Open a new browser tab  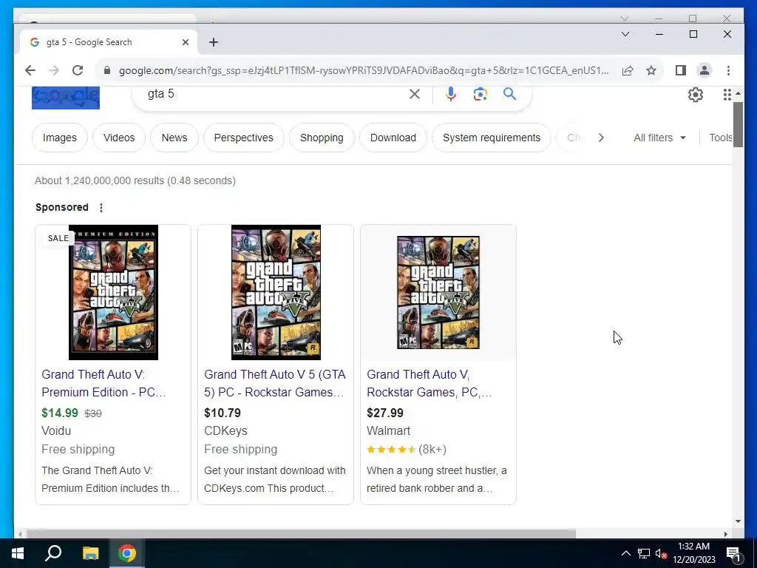pos(214,42)
